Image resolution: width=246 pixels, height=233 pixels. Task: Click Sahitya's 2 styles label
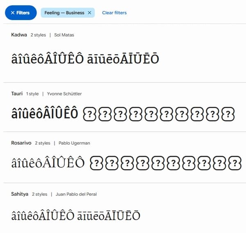pos(40,194)
